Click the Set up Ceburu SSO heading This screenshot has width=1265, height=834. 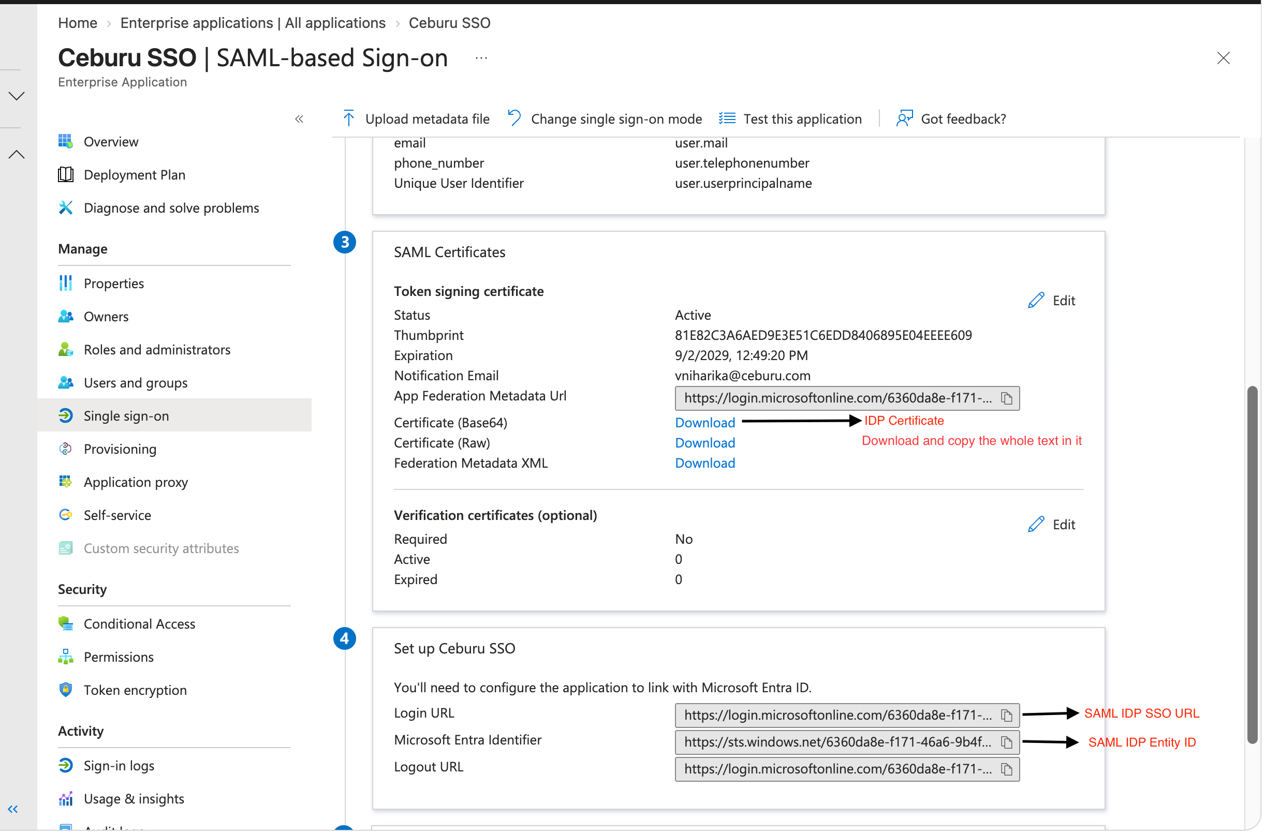455,650
